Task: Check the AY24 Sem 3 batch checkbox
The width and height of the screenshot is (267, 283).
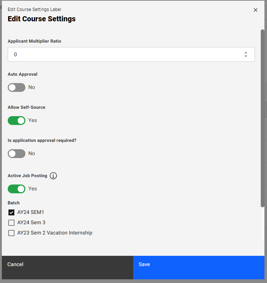Action: (11, 223)
